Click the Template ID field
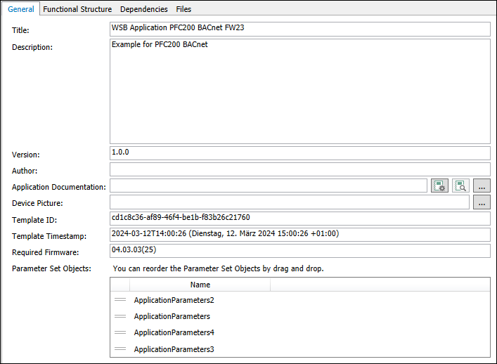The height and width of the screenshot is (364, 497). coord(300,219)
